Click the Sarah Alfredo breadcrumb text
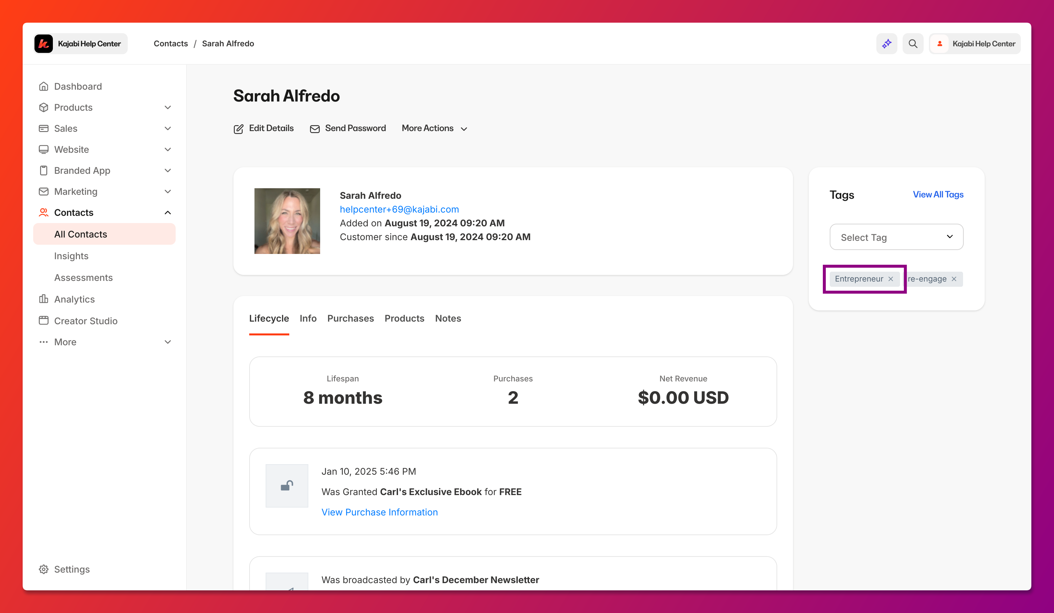1054x613 pixels. coord(228,43)
